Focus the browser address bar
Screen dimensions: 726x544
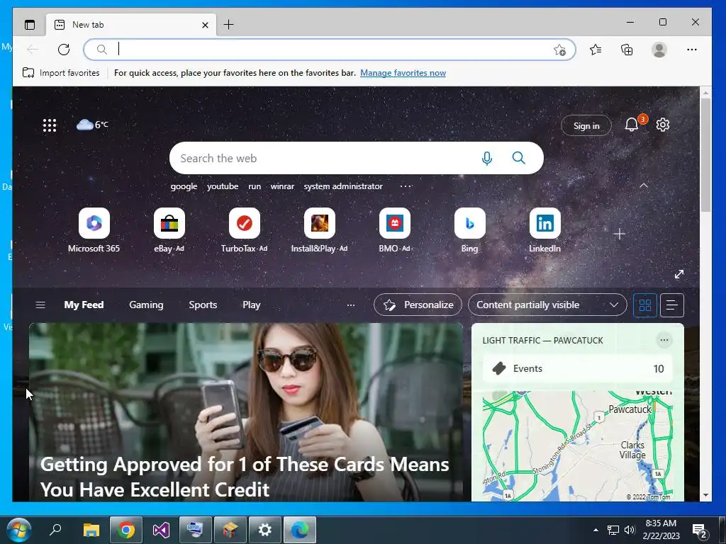pos(330,50)
